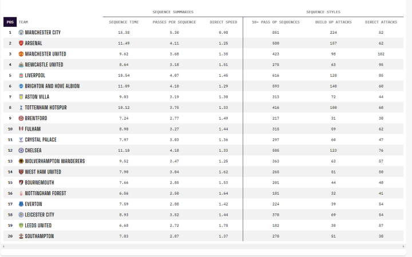412x257 pixels.
Task: Click the Aston Villa crest icon
Action: (21, 97)
